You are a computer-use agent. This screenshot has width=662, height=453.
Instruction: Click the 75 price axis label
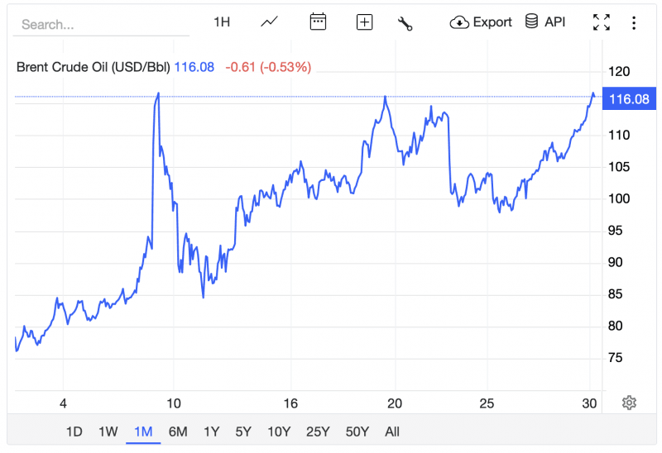(615, 358)
